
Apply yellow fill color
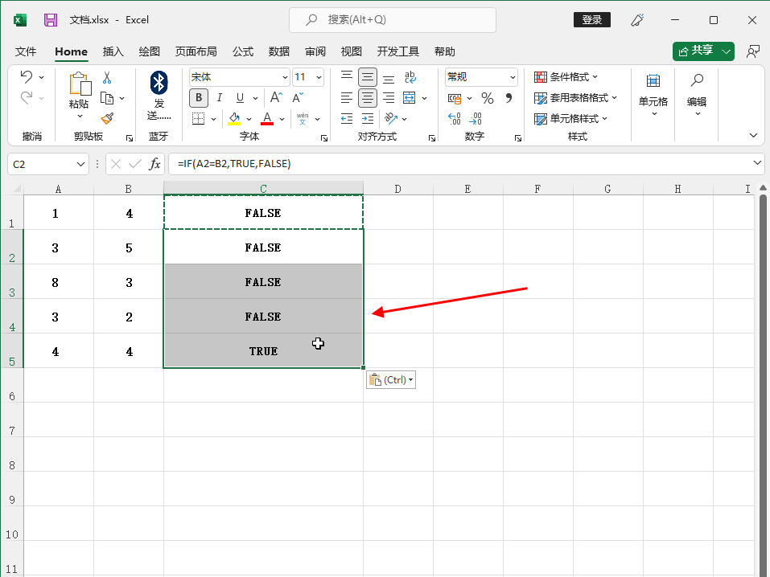pos(234,119)
